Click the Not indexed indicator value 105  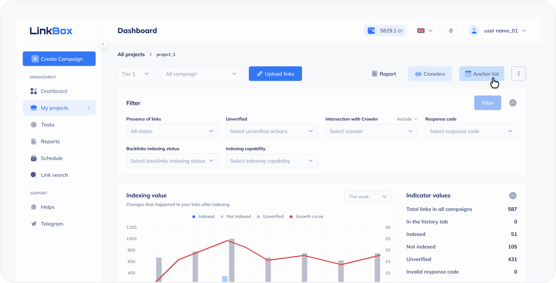[x=512, y=247]
